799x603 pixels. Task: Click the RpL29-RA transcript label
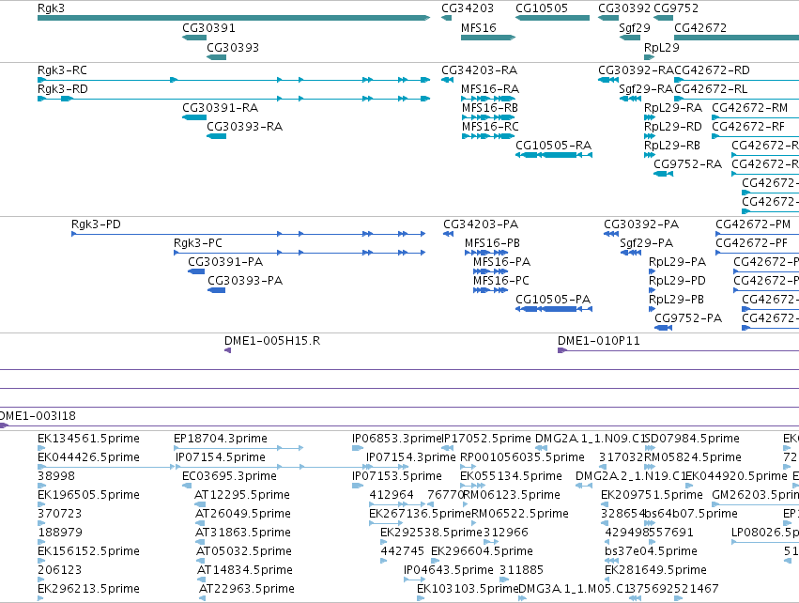coord(673,108)
